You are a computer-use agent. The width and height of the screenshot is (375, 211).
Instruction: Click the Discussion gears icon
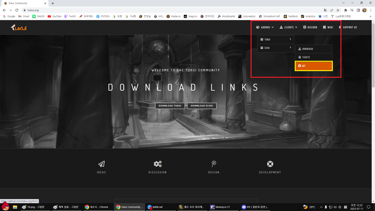(x=157, y=164)
